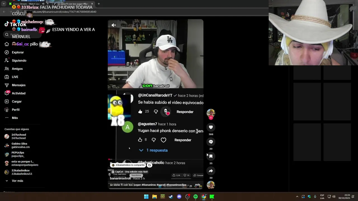Open the green Kick app in taskbar
The image size is (358, 201).
click(x=212, y=197)
